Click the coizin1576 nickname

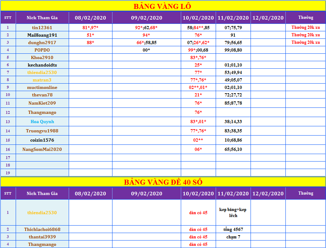(x=42, y=140)
